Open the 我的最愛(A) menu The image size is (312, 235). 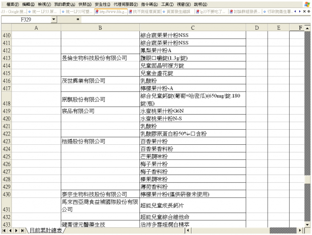65,4
